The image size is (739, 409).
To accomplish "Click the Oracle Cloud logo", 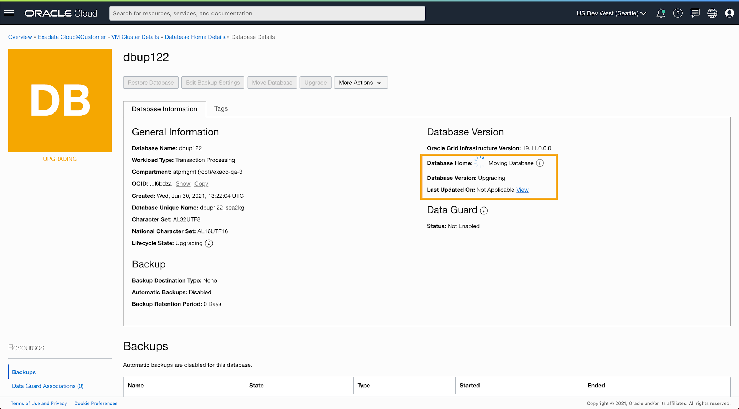I will pos(61,13).
